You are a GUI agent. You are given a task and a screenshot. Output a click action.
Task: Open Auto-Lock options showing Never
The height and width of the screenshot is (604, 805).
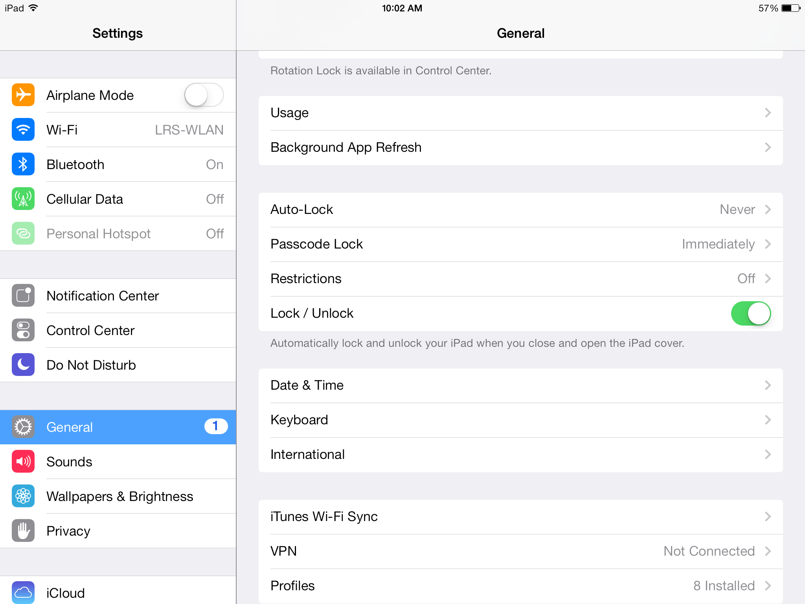(520, 210)
